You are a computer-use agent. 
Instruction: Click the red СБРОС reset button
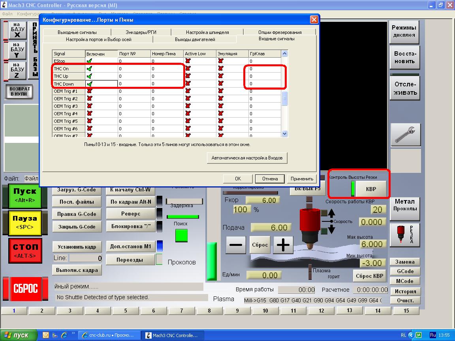[x=26, y=289]
